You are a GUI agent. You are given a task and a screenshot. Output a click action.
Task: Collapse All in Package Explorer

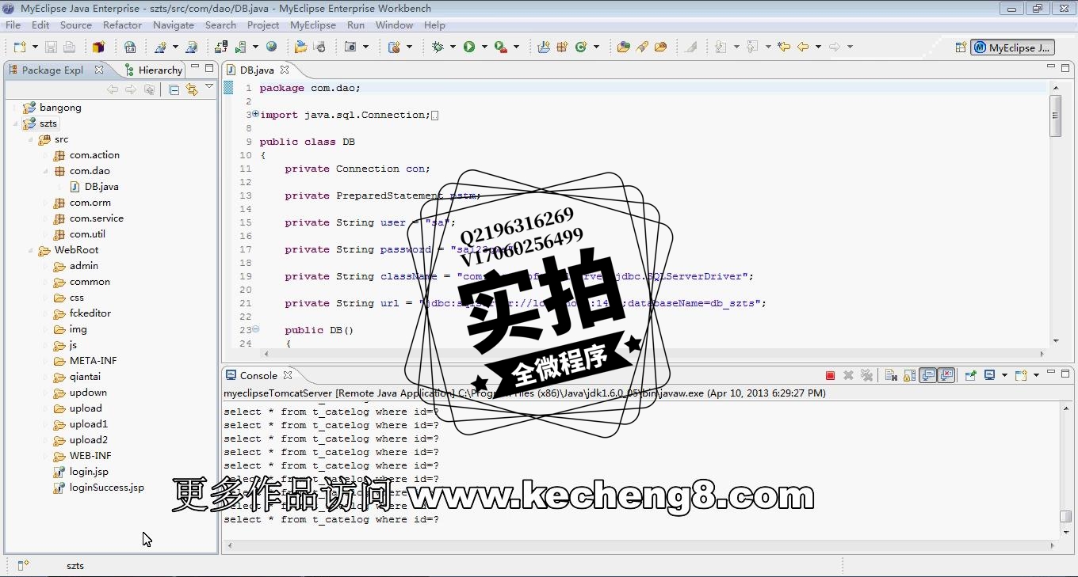point(174,89)
